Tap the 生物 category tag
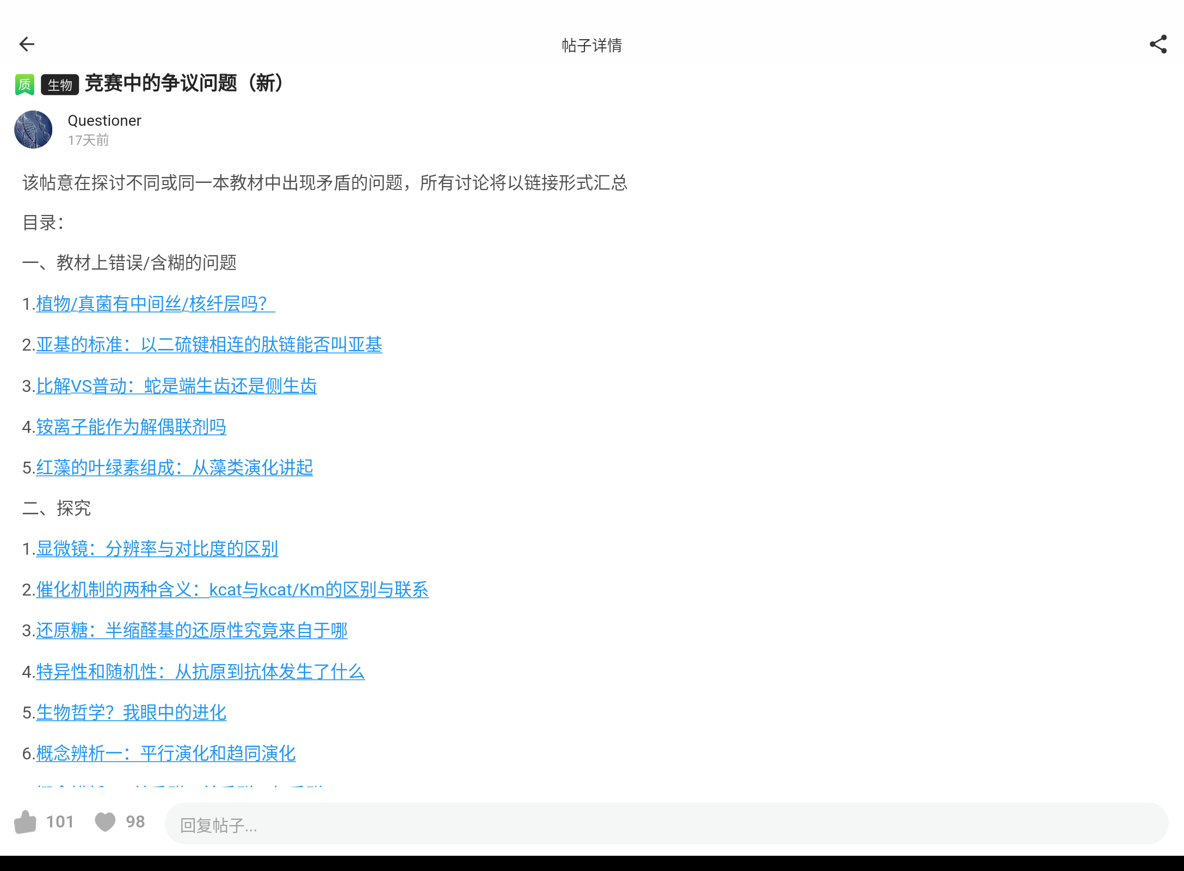Screen dimensions: 1184x871 (60, 85)
